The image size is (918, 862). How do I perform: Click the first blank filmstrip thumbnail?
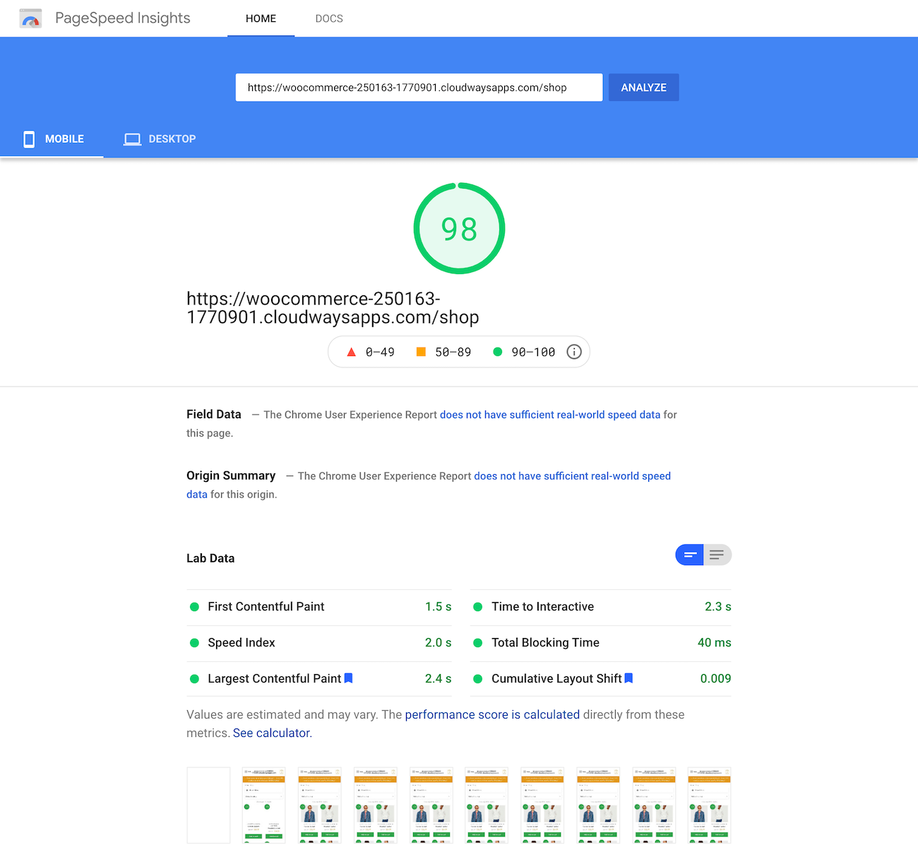208,805
